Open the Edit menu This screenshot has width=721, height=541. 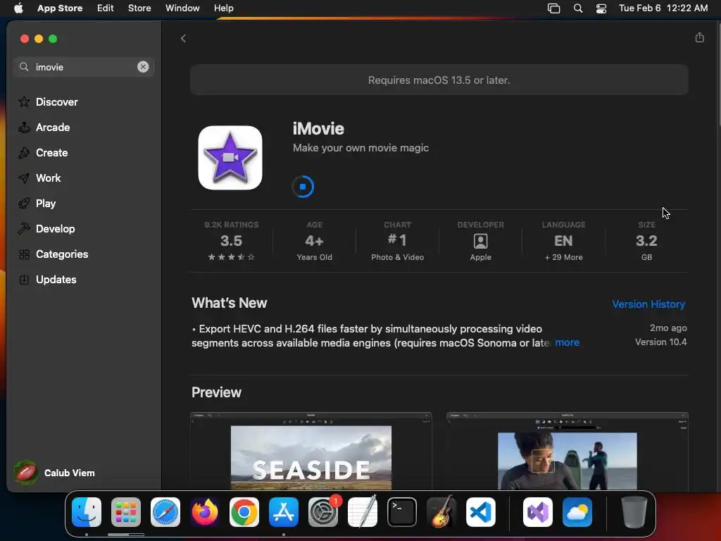pyautogui.click(x=106, y=8)
